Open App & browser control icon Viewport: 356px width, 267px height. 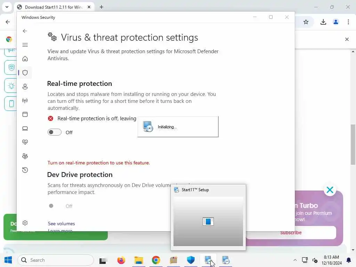[25, 114]
